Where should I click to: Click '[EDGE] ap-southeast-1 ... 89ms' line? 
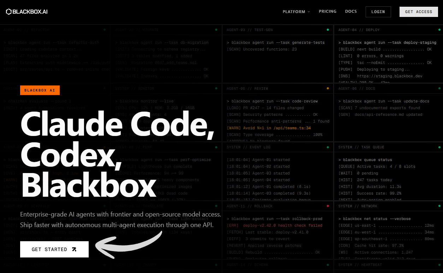coord(386,239)
